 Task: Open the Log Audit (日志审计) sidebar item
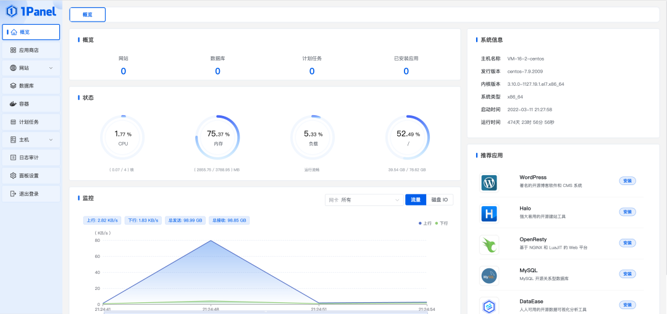coord(31,158)
